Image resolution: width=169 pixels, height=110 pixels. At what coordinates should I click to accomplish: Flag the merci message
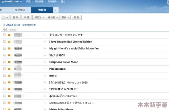pyautogui.click(x=45, y=75)
